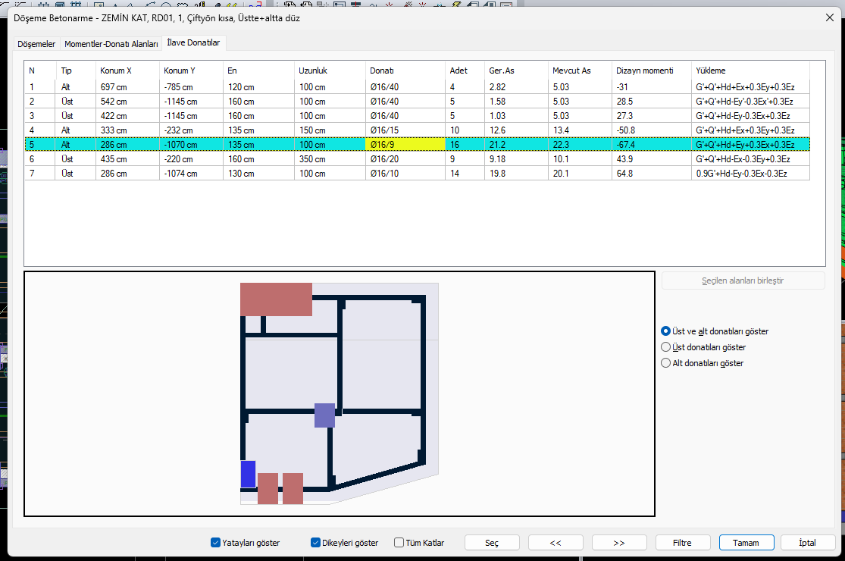Go to next slab with >> button
Screen dimensions: 845x561
[619, 543]
